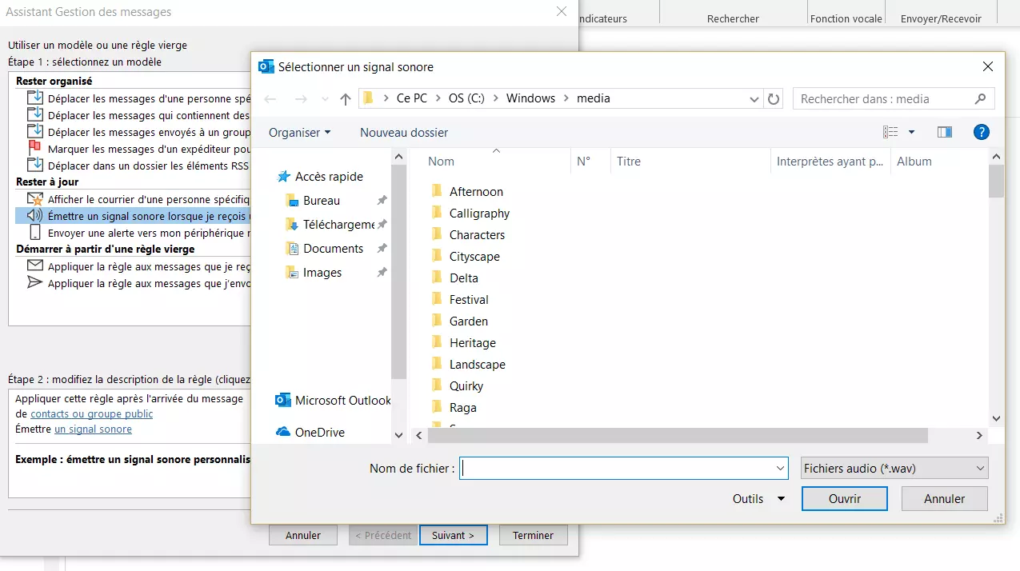
Task: Click Ce PC in the address path
Action: pyautogui.click(x=412, y=98)
